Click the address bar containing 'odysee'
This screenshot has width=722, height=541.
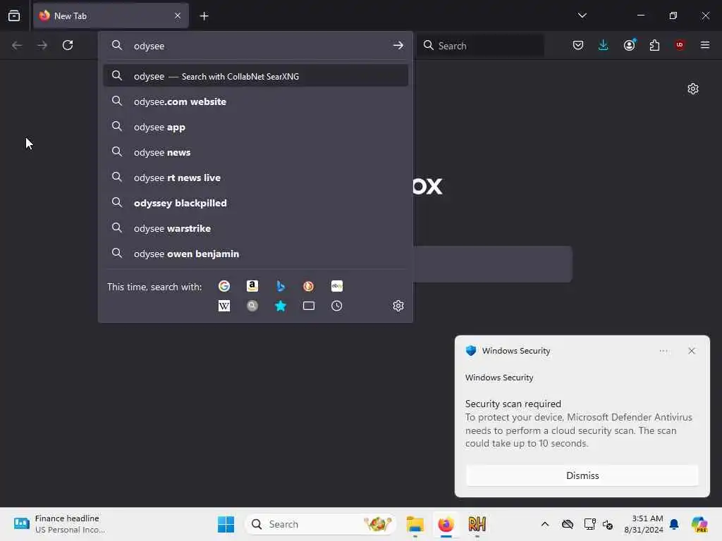coord(255,46)
